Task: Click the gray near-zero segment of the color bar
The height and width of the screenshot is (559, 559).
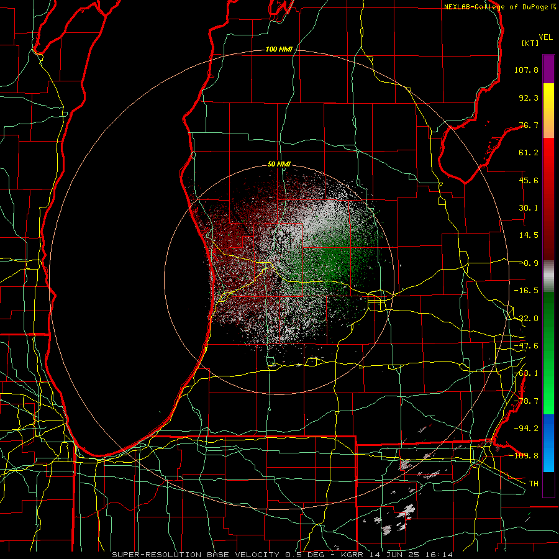Action: (x=548, y=276)
